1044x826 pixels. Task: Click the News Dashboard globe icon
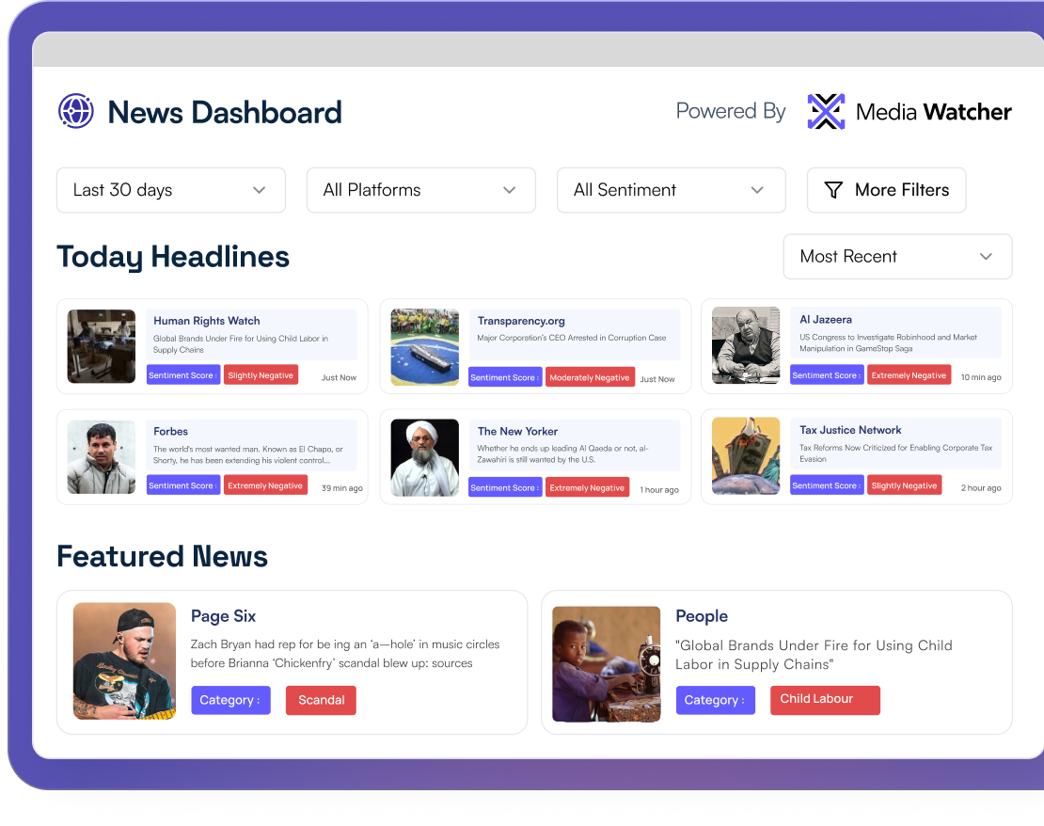tap(76, 111)
